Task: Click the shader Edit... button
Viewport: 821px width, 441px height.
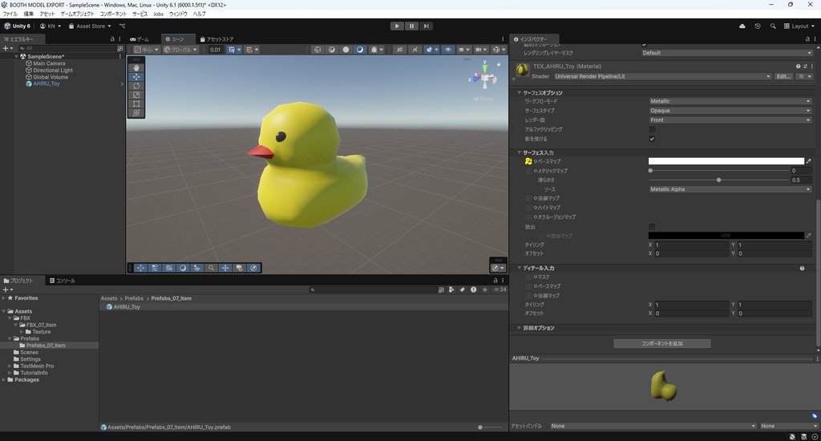Action: tap(783, 76)
